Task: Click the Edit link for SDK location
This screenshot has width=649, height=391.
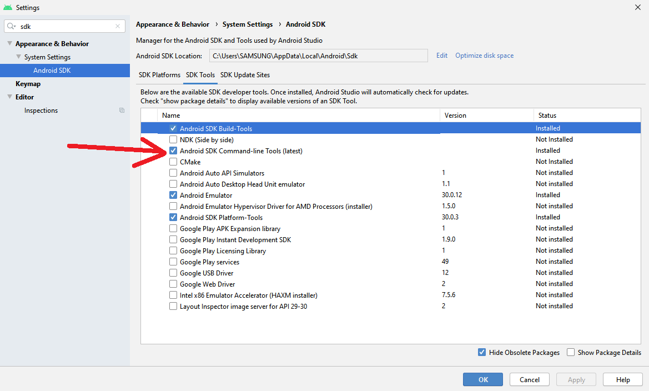Action: pyautogui.click(x=441, y=56)
